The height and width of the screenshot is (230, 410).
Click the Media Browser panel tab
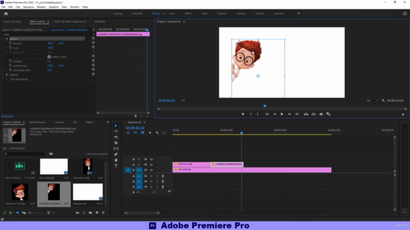click(37, 122)
